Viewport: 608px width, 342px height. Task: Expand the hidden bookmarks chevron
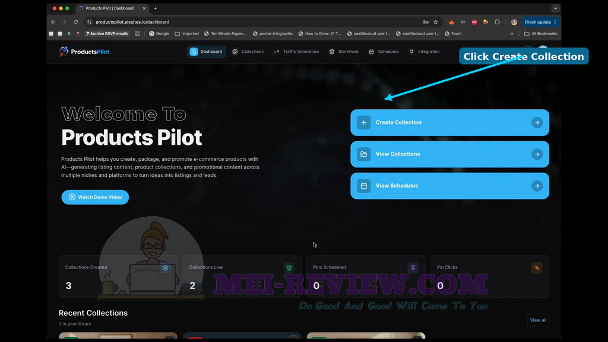[511, 34]
